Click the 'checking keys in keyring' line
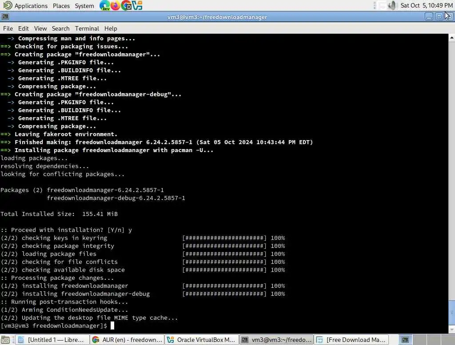The width and height of the screenshot is (455, 345). click(143, 238)
